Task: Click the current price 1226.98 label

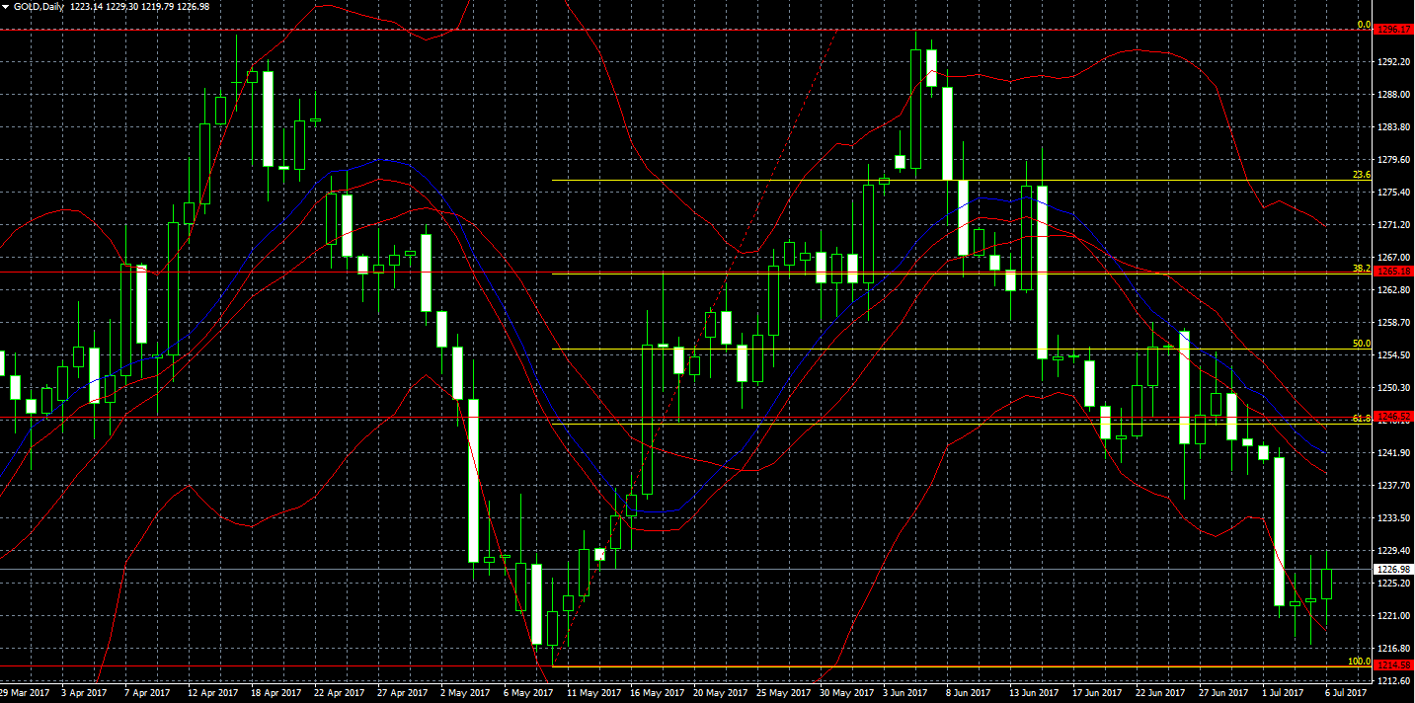Action: coord(1394,569)
